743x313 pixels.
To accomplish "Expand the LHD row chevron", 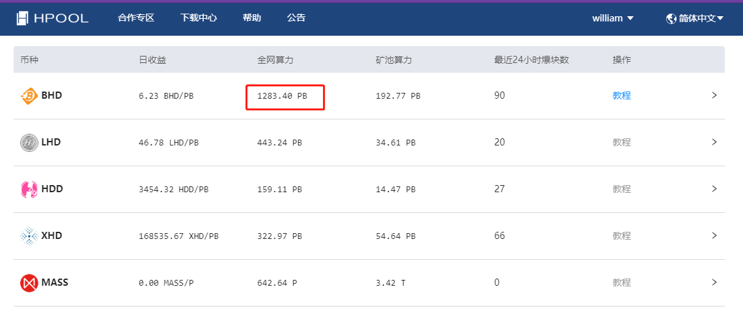I will click(x=714, y=142).
